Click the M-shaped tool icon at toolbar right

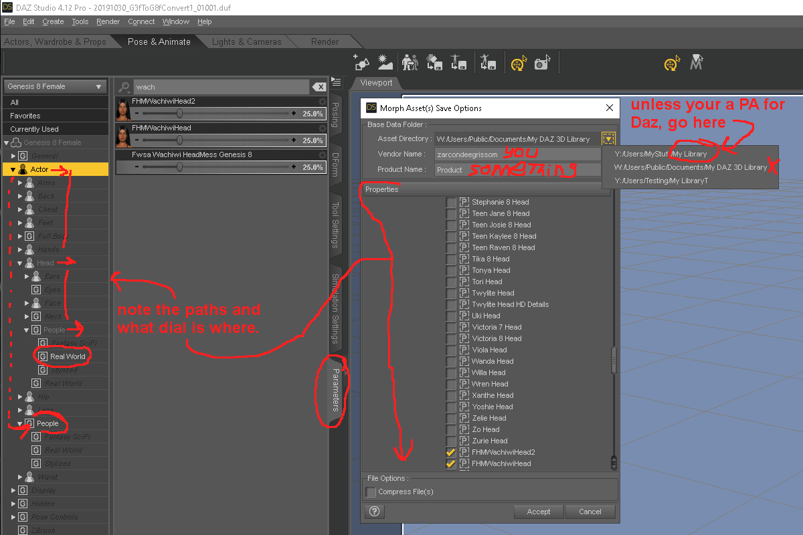pos(697,63)
